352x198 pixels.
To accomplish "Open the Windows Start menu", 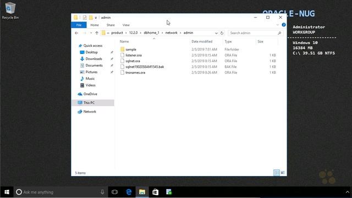I will point(7,192).
